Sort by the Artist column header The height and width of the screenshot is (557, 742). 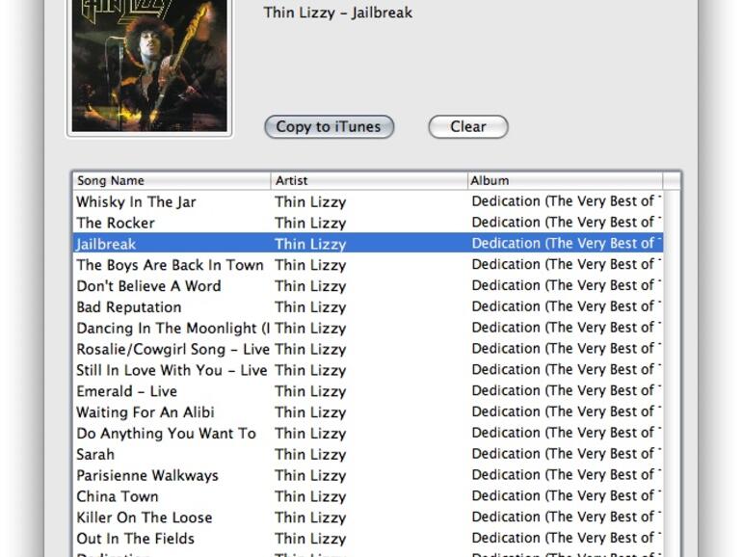(x=369, y=181)
